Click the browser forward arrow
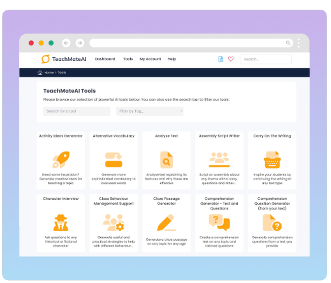The image size is (331, 283). 80,43
